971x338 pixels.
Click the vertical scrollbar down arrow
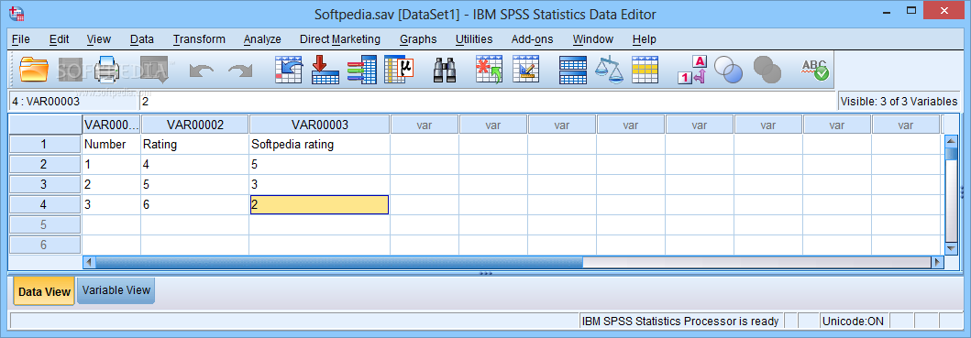pyautogui.click(x=951, y=248)
